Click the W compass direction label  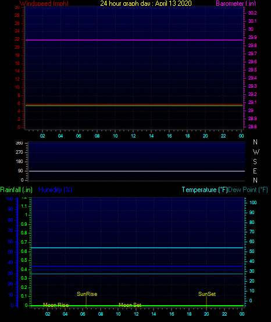coord(256,152)
